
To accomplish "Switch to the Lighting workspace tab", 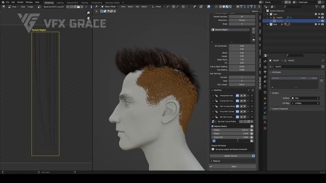I will pyautogui.click(x=60, y=3).
